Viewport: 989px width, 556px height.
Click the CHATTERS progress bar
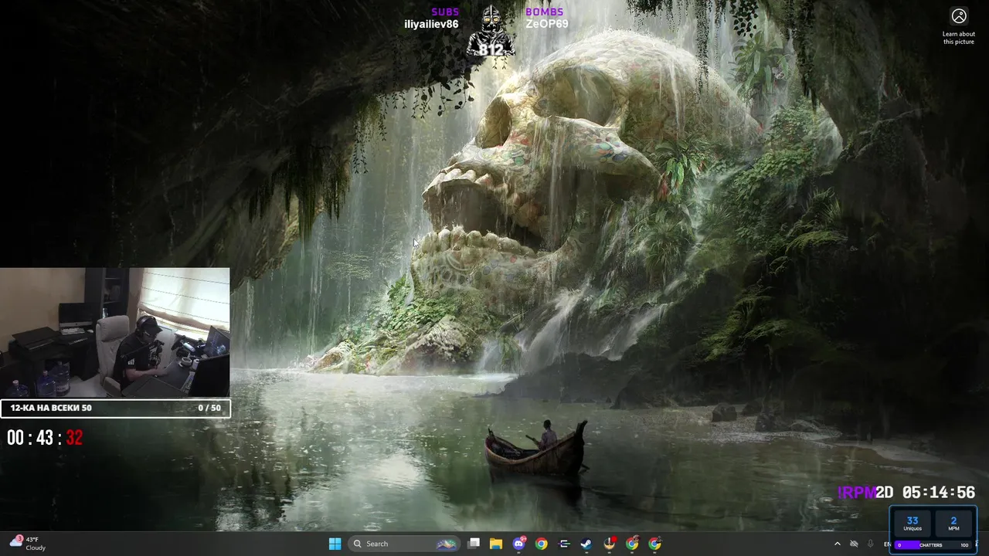[x=933, y=545]
